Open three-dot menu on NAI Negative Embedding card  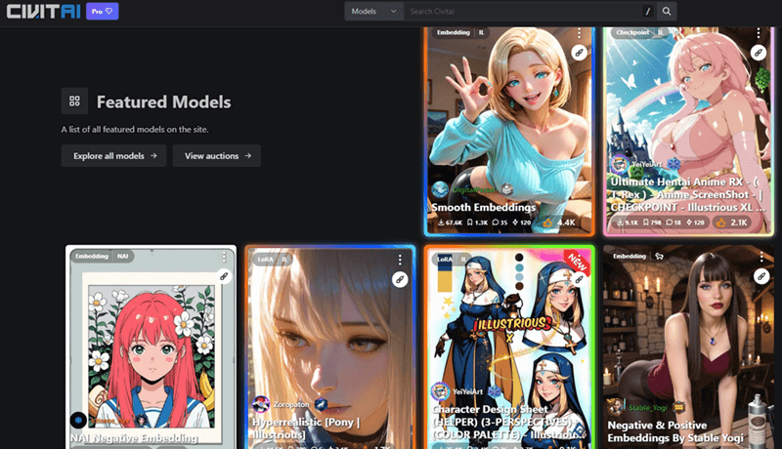pyautogui.click(x=223, y=258)
